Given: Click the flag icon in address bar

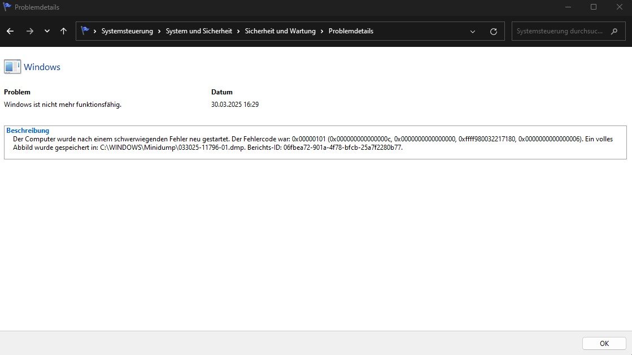Looking at the screenshot, I should tap(85, 31).
